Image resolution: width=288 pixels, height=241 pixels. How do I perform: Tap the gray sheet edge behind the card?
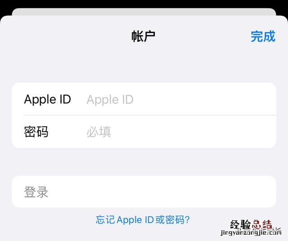click(x=144, y=12)
